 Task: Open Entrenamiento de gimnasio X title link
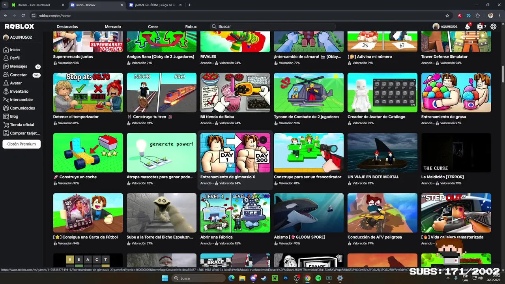coord(228,177)
